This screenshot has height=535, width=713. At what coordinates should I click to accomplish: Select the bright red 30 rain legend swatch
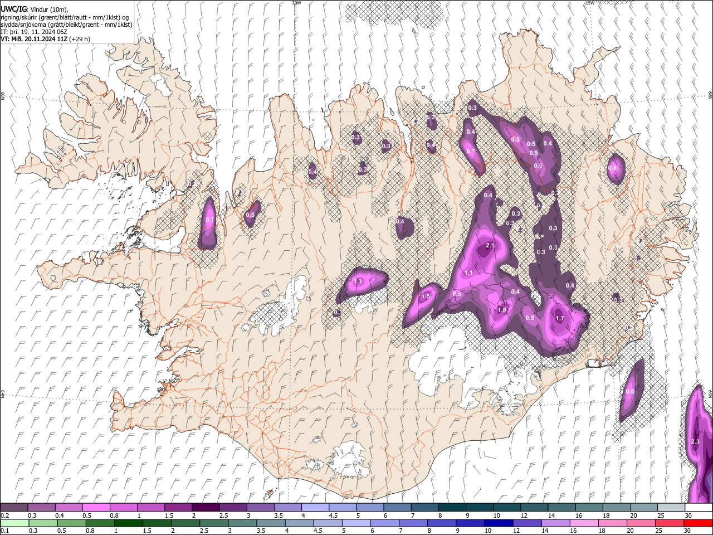697,523
